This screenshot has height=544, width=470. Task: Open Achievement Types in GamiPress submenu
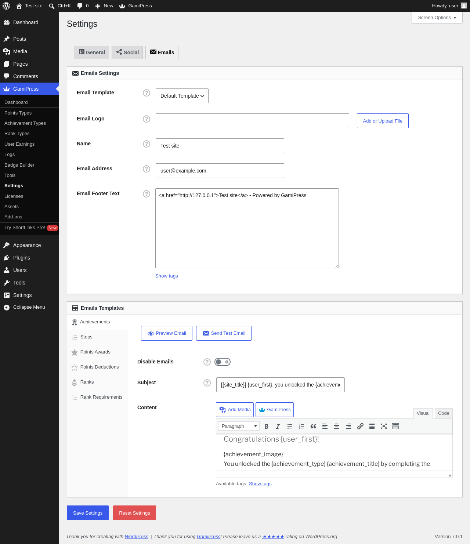(29, 123)
